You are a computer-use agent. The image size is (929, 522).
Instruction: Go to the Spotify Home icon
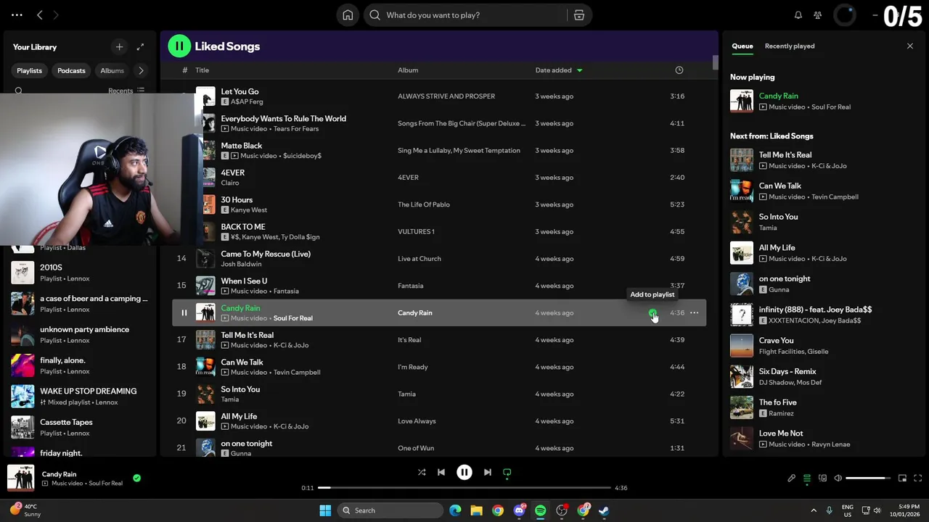(348, 15)
